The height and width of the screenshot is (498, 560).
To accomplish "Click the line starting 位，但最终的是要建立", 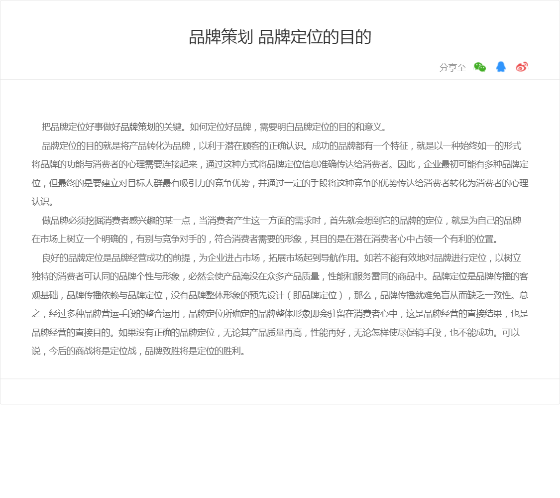I will tap(280, 183).
